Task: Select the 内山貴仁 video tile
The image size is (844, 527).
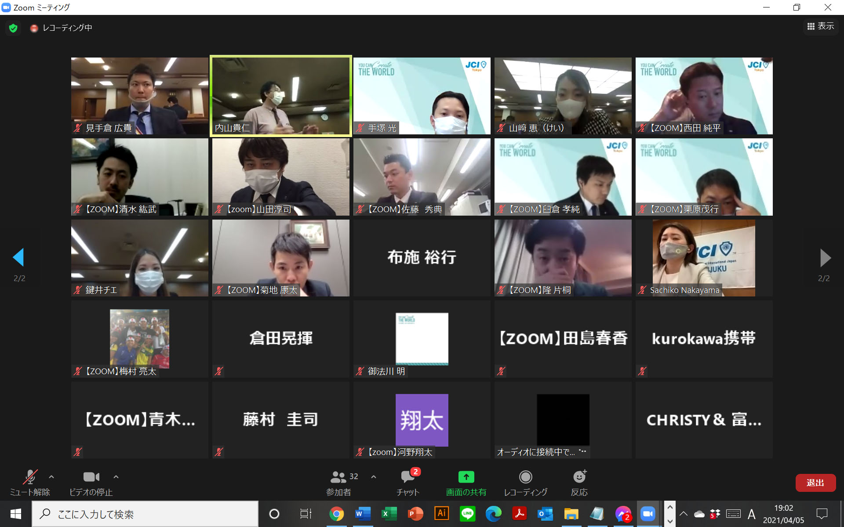Action: tap(280, 96)
